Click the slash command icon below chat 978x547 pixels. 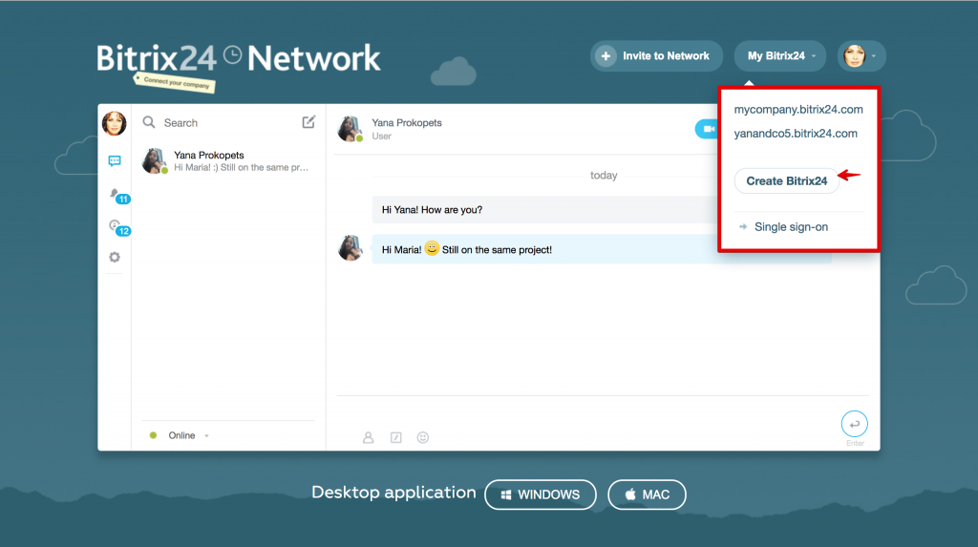pyautogui.click(x=395, y=437)
